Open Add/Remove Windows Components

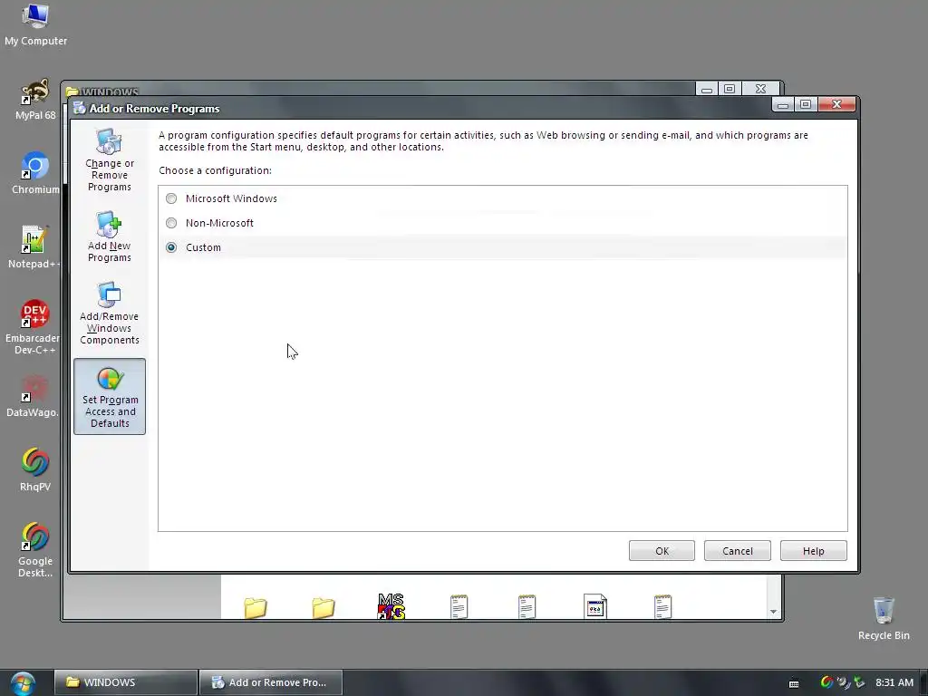(x=110, y=313)
